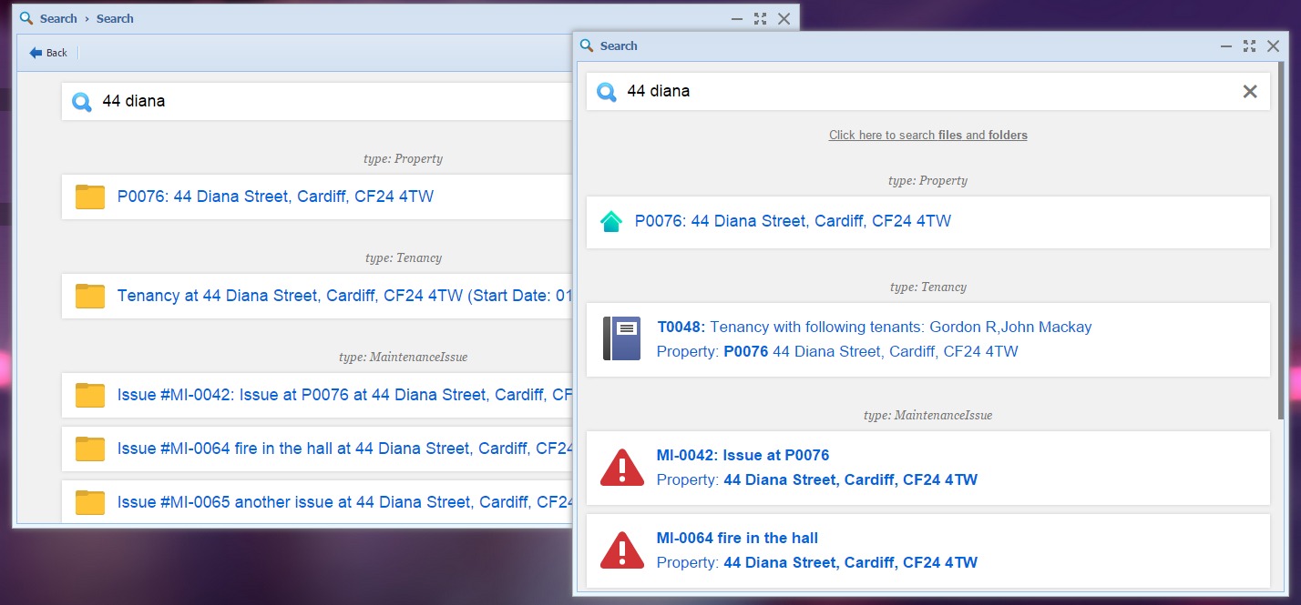The width and height of the screenshot is (1301, 605).
Task: Click the tenancy book icon for T0048
Action: 622,338
